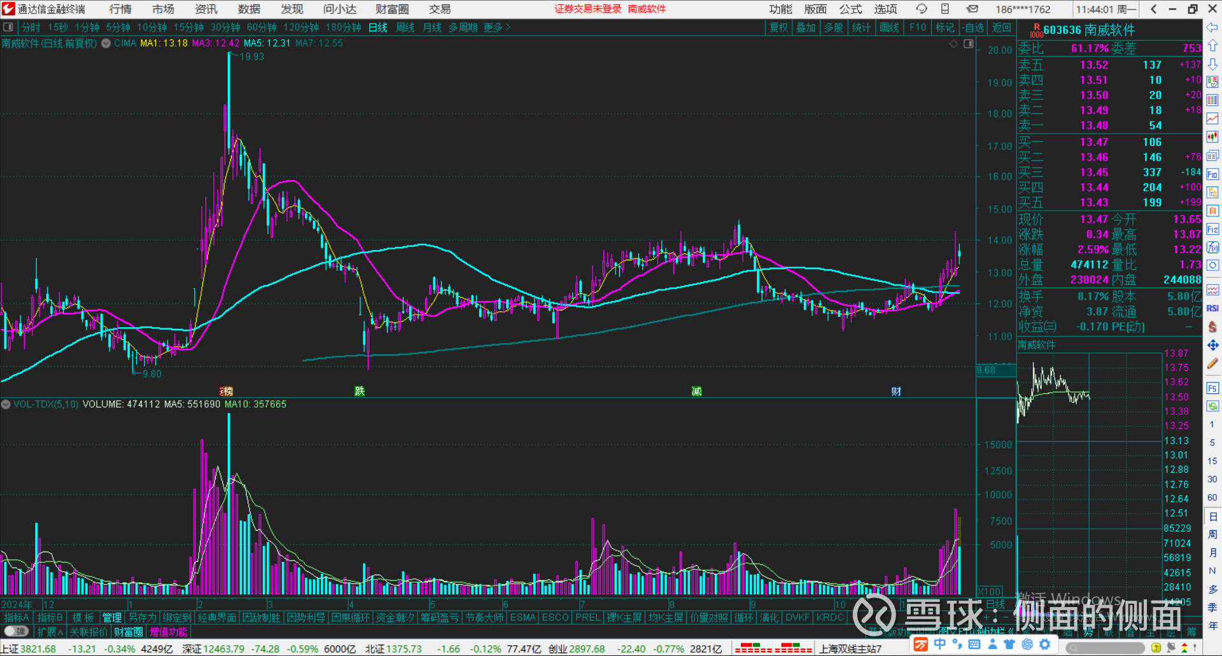Click the 返回 button
This screenshot has width=1222, height=656.
coord(1001,27)
